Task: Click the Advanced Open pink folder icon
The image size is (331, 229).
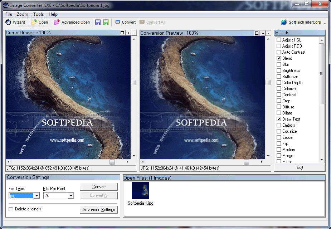Action: click(57, 22)
